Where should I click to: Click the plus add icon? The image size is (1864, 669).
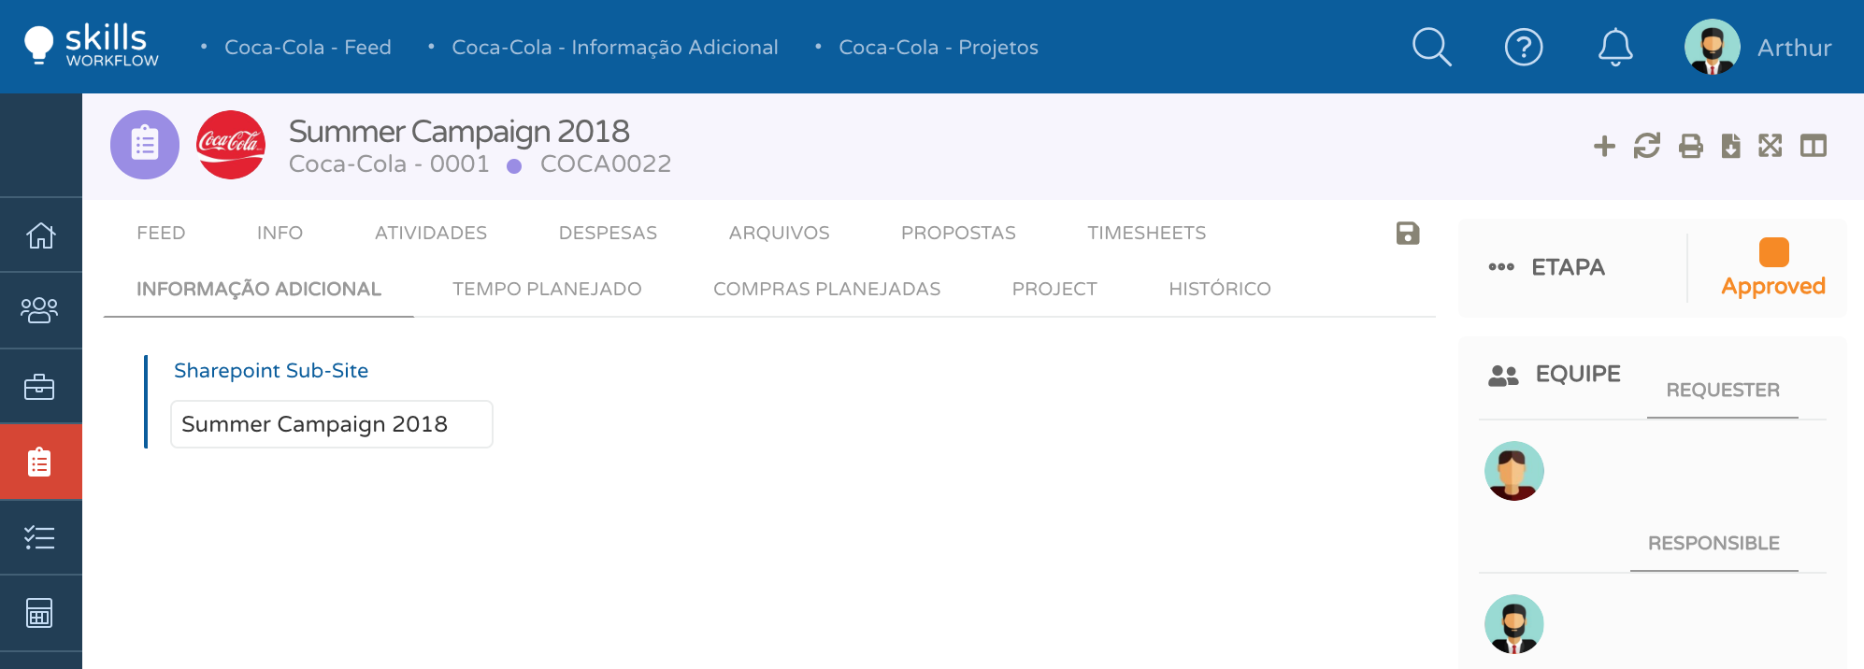[x=1604, y=146]
